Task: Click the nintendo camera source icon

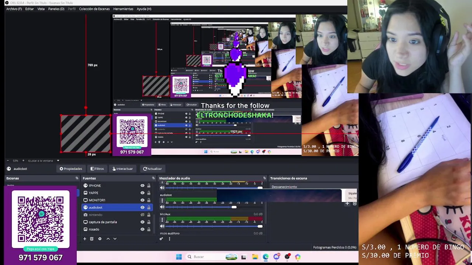Action: tap(86, 215)
